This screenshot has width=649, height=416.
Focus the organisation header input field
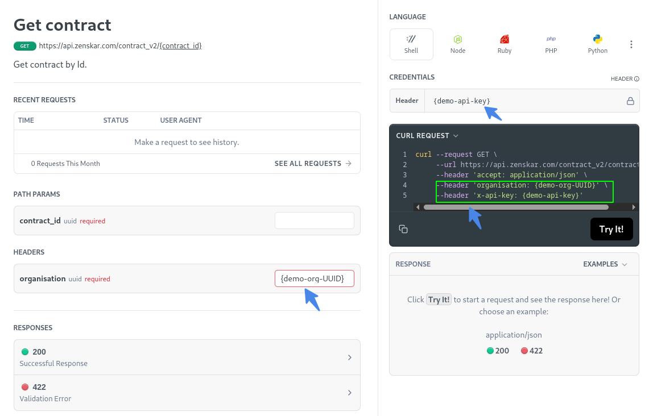pos(314,278)
